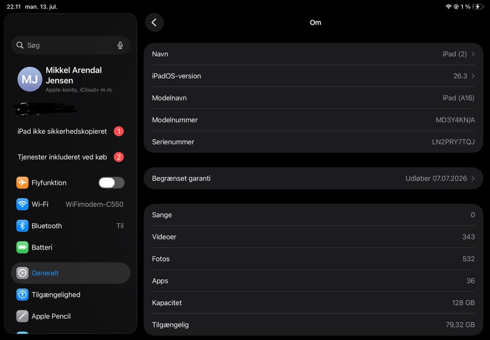Open the Batteri settings icon
490x340 pixels.
[22, 247]
